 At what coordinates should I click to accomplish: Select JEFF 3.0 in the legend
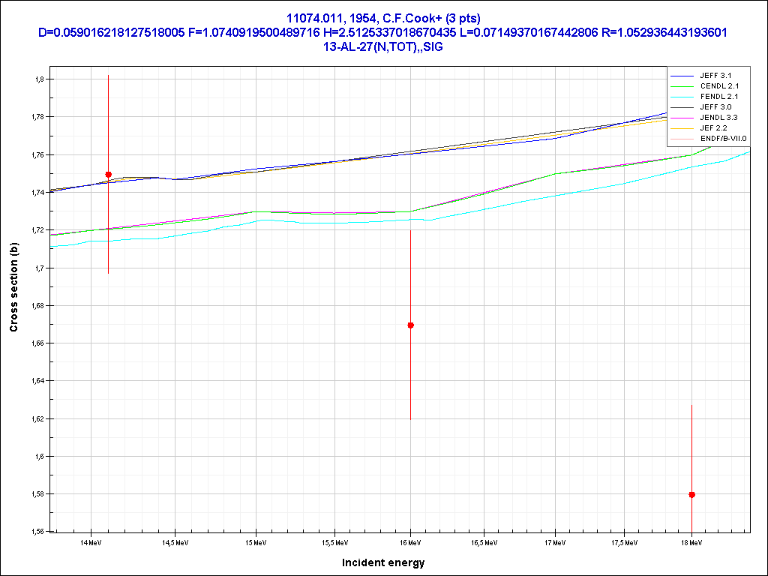(715, 107)
